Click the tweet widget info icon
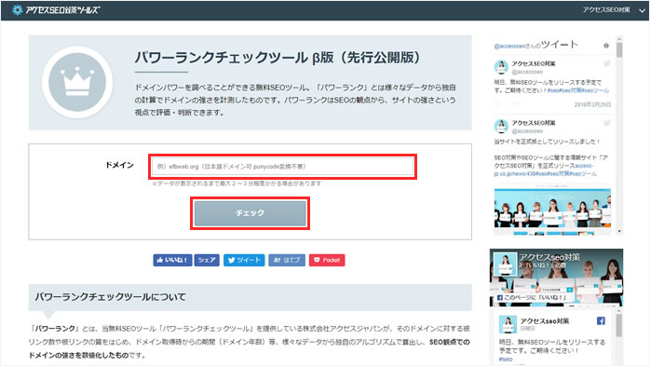This screenshot has width=650, height=366. [606, 46]
